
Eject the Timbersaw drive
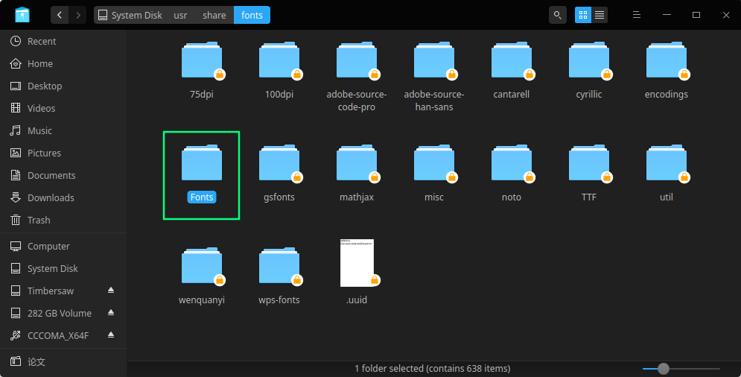(x=111, y=291)
